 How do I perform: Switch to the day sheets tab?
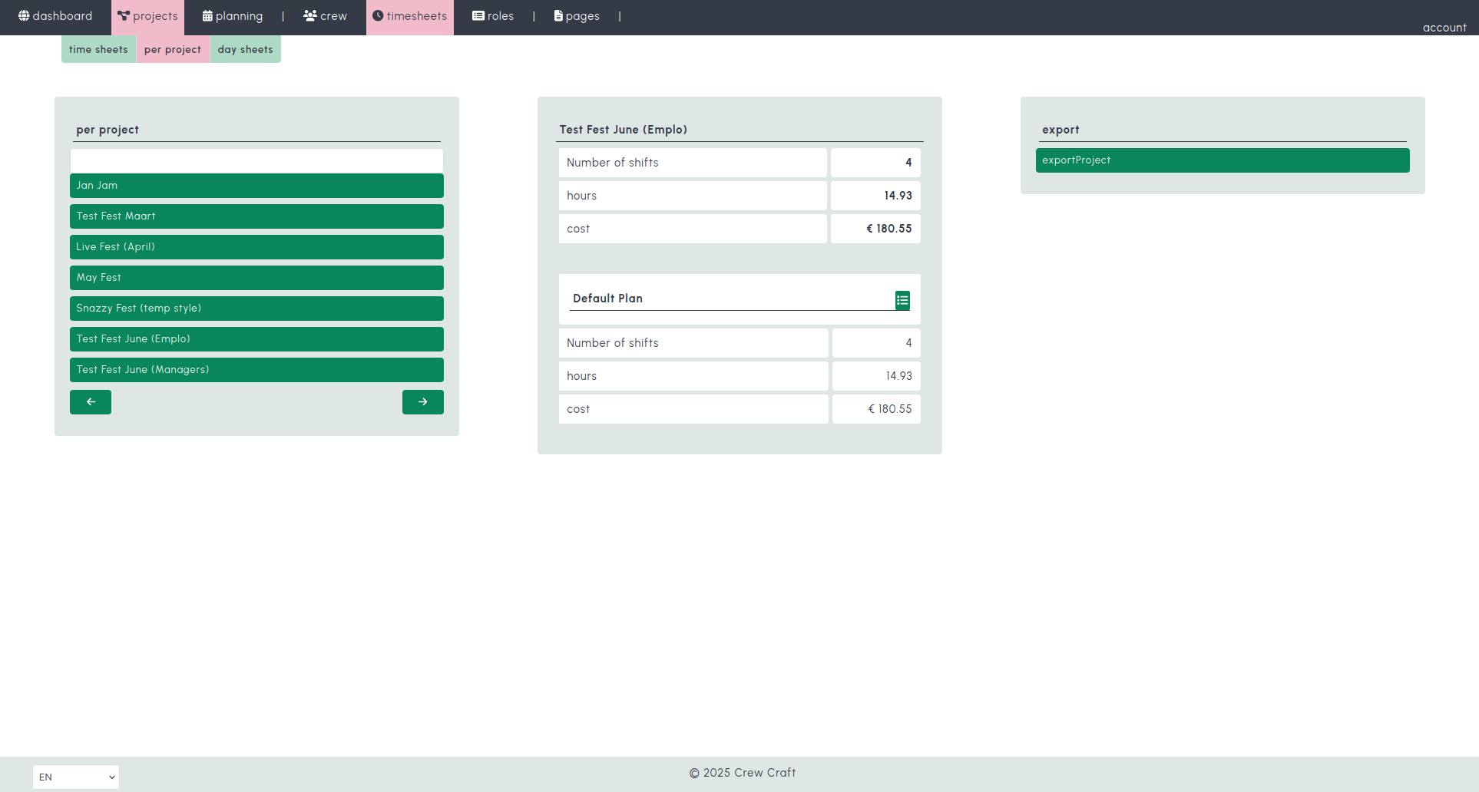pyautogui.click(x=245, y=49)
